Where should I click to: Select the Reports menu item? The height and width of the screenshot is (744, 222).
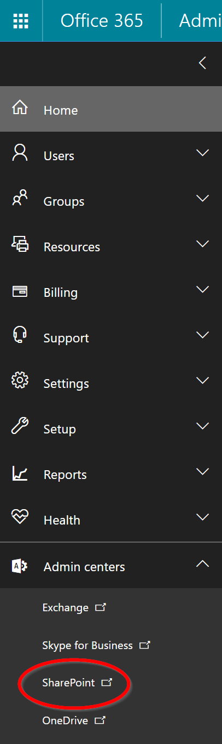click(x=111, y=474)
